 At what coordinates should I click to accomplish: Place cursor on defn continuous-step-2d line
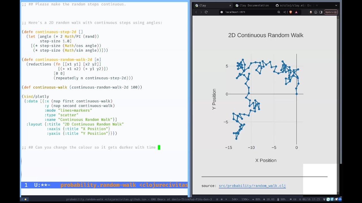coord(52,32)
